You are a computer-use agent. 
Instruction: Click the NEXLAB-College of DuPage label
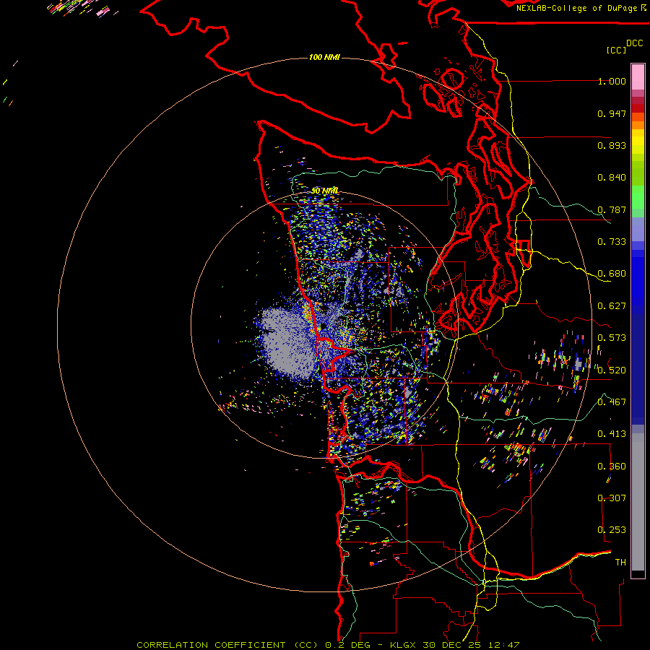[x=577, y=8]
